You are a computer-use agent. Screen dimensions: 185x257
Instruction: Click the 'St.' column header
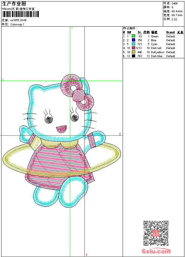click(140, 32)
